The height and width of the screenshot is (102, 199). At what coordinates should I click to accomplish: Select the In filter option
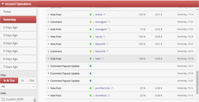point(23,81)
